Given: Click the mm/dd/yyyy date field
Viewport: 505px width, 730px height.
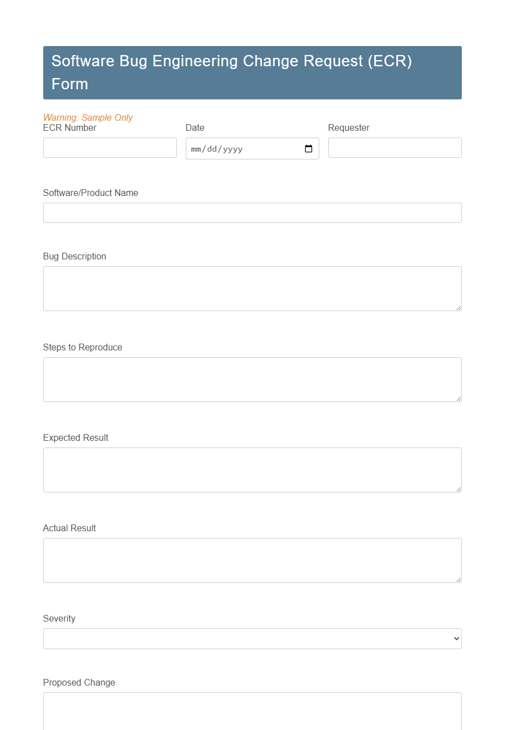Looking at the screenshot, I should click(241, 148).
